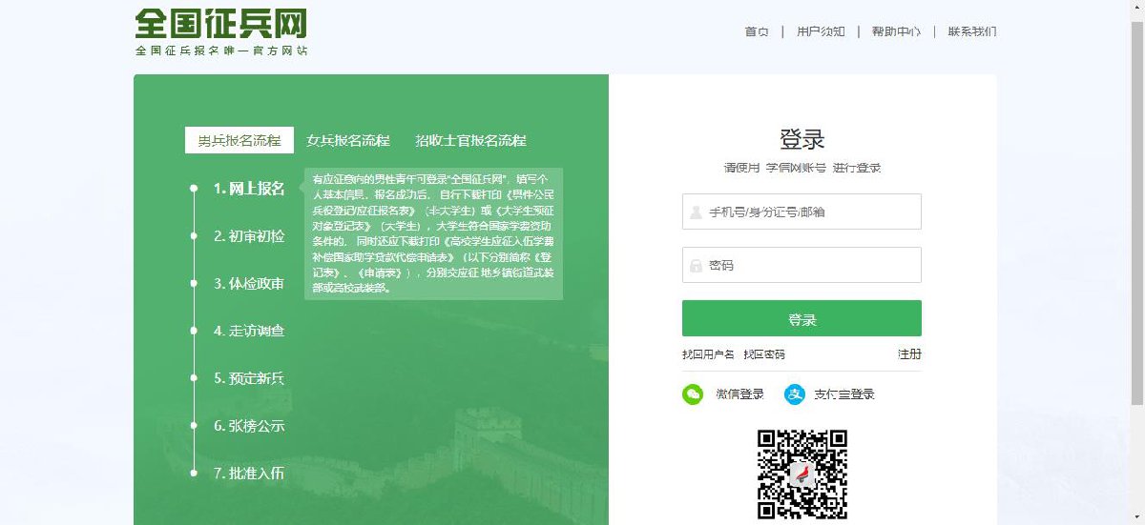Image resolution: width=1145 pixels, height=525 pixels.
Task: Open the 首页 link
Action: pos(757,31)
